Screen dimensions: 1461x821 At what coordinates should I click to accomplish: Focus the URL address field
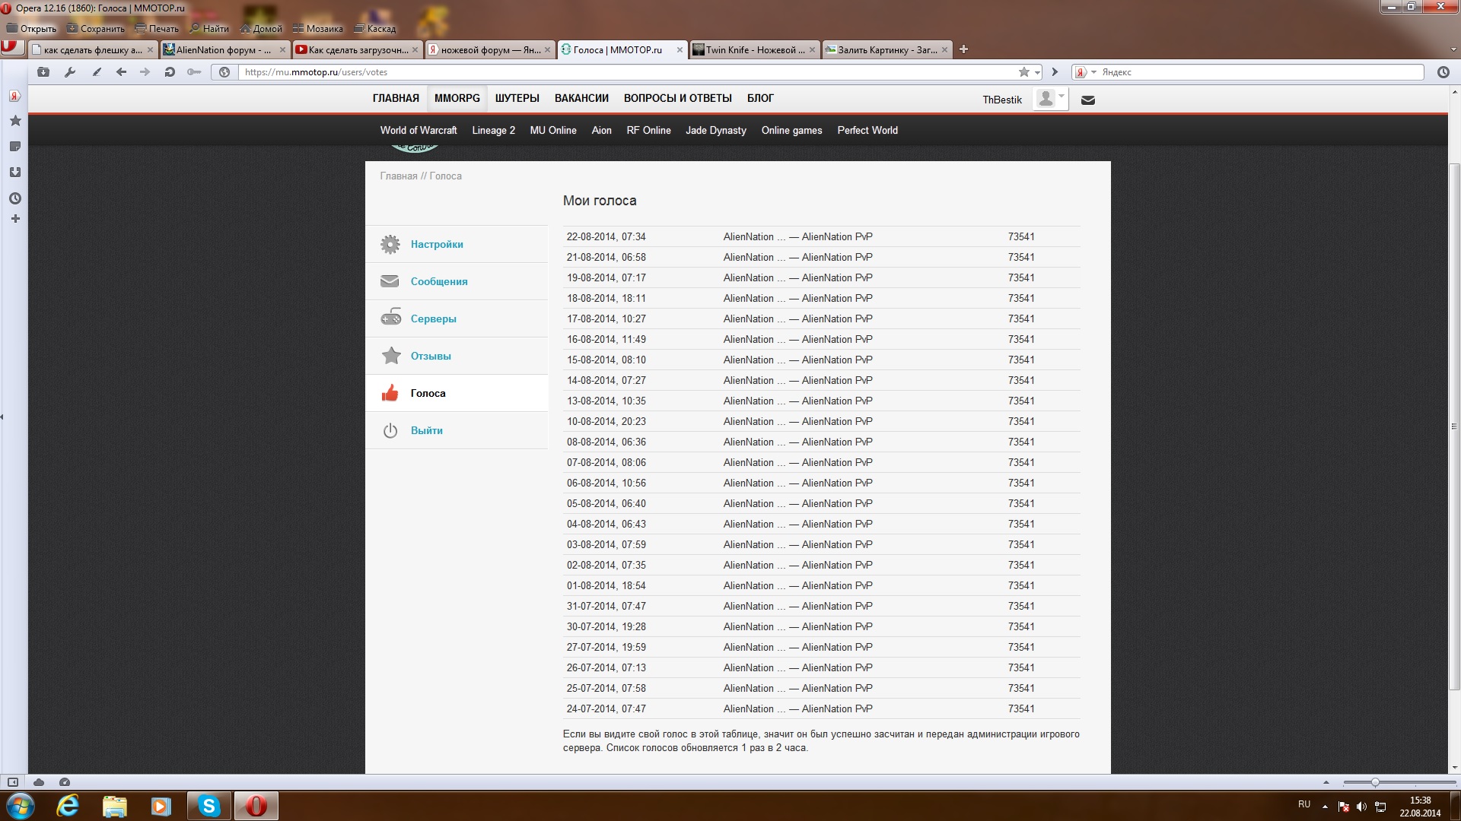pyautogui.click(x=628, y=72)
